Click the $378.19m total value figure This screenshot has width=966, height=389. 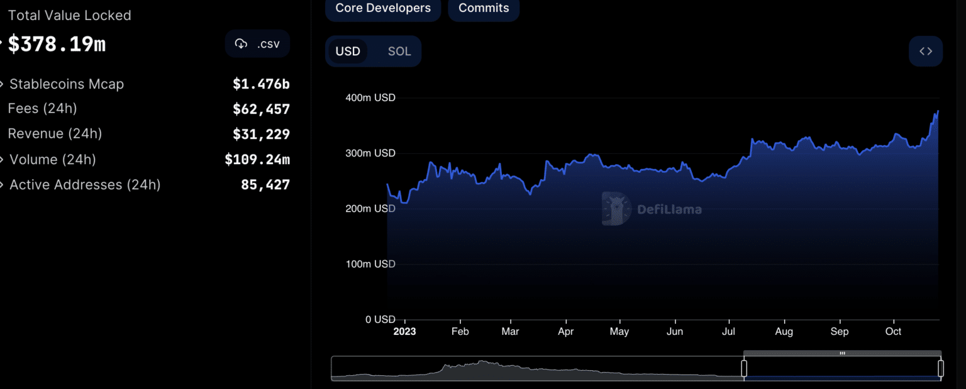point(57,44)
